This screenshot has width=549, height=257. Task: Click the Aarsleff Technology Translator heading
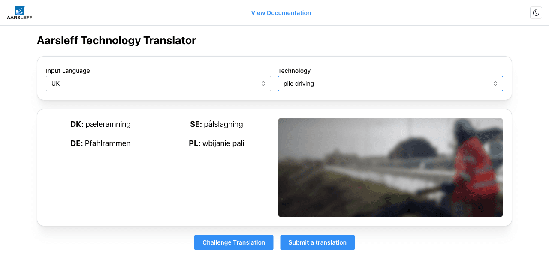pyautogui.click(x=116, y=40)
